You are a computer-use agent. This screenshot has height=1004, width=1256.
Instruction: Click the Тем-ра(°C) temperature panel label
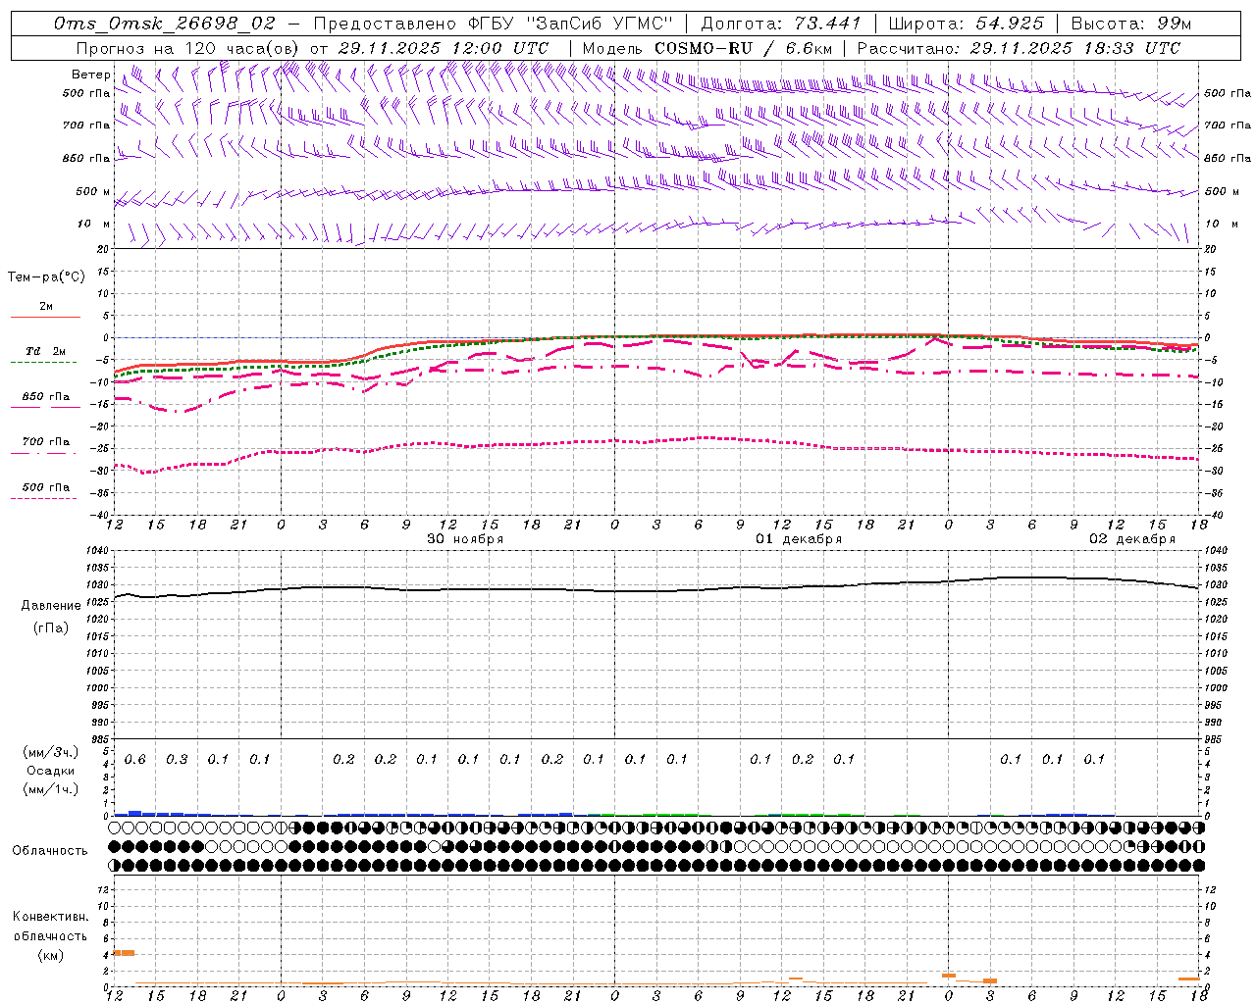tap(46, 277)
